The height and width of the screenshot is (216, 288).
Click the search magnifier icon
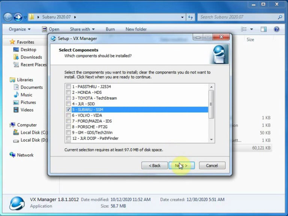pos(280,17)
